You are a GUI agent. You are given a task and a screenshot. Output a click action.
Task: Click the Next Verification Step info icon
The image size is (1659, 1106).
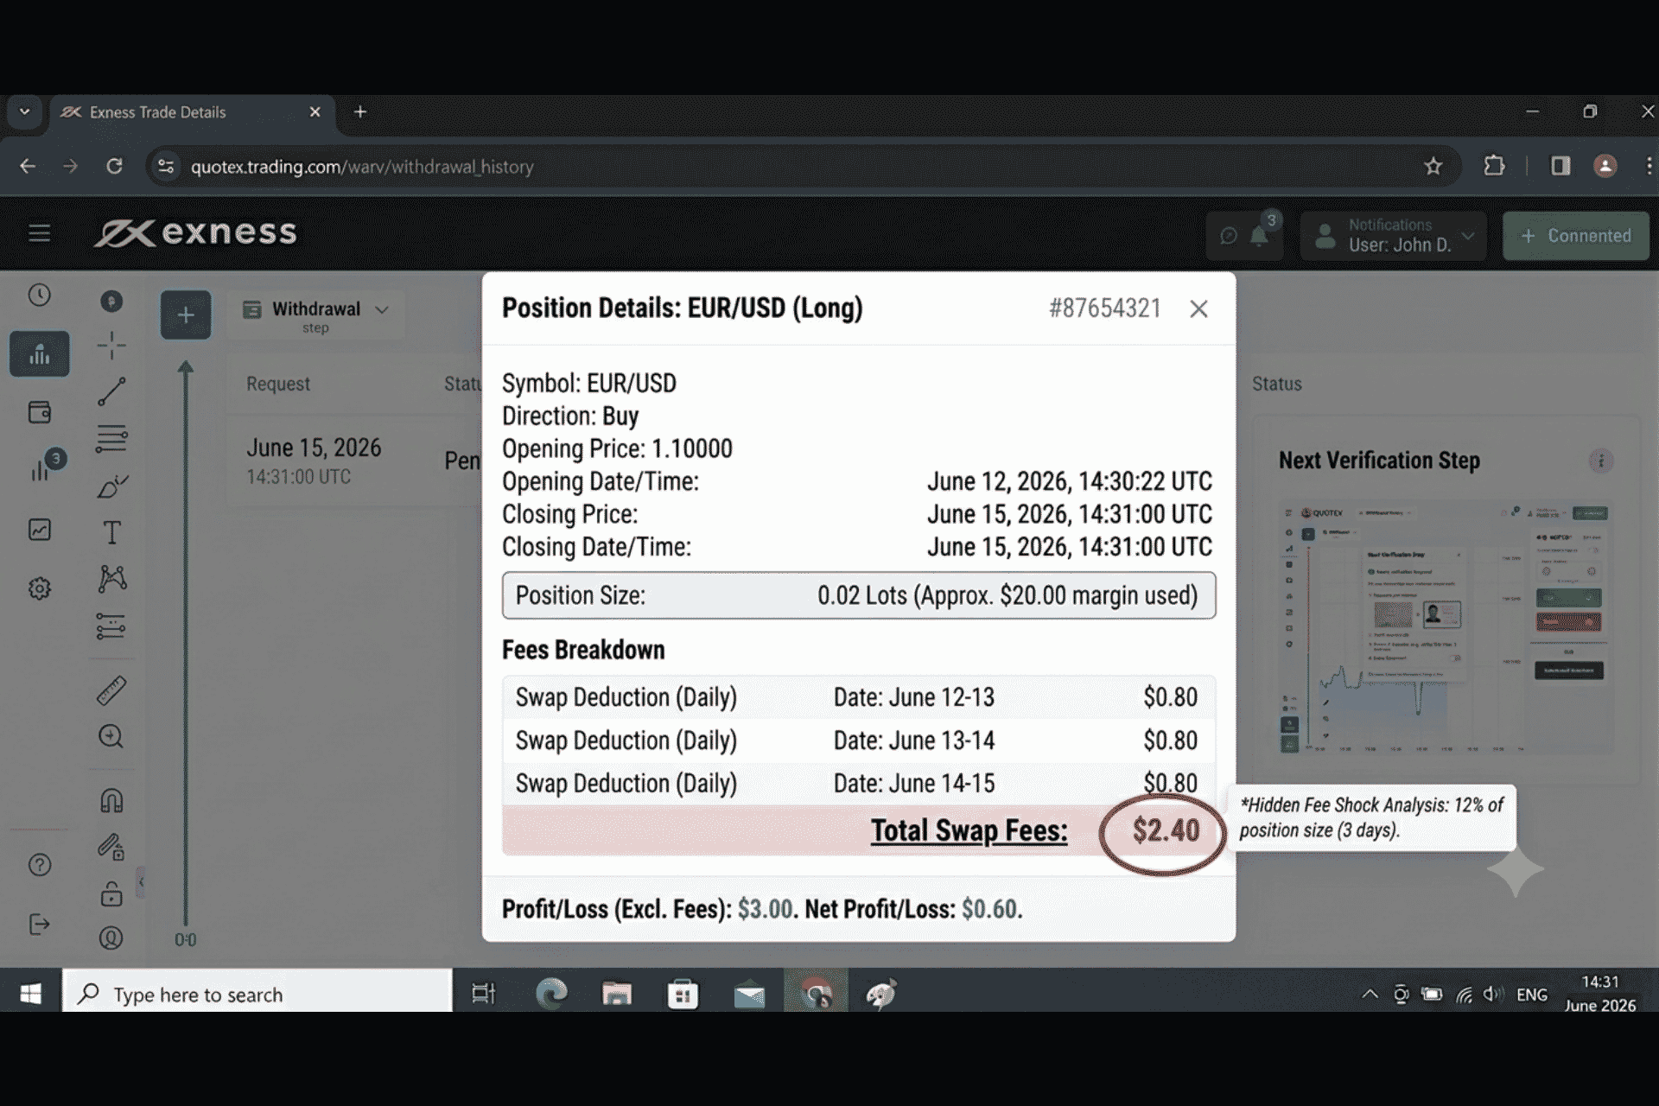[x=1601, y=461]
